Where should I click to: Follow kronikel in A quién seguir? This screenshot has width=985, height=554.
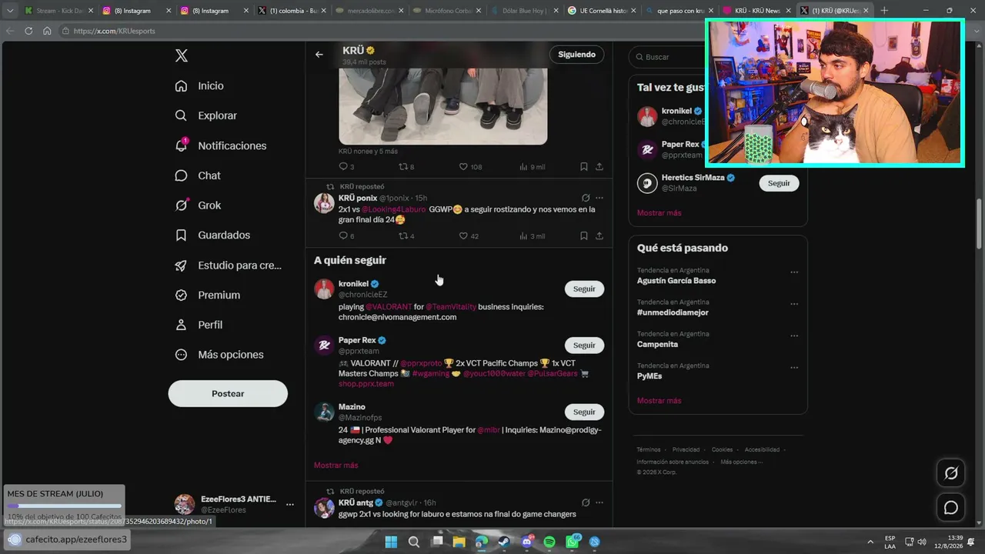[584, 289]
